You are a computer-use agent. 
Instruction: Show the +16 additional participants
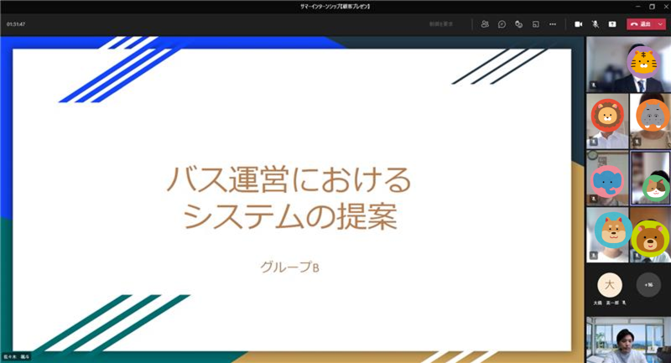[x=648, y=284]
